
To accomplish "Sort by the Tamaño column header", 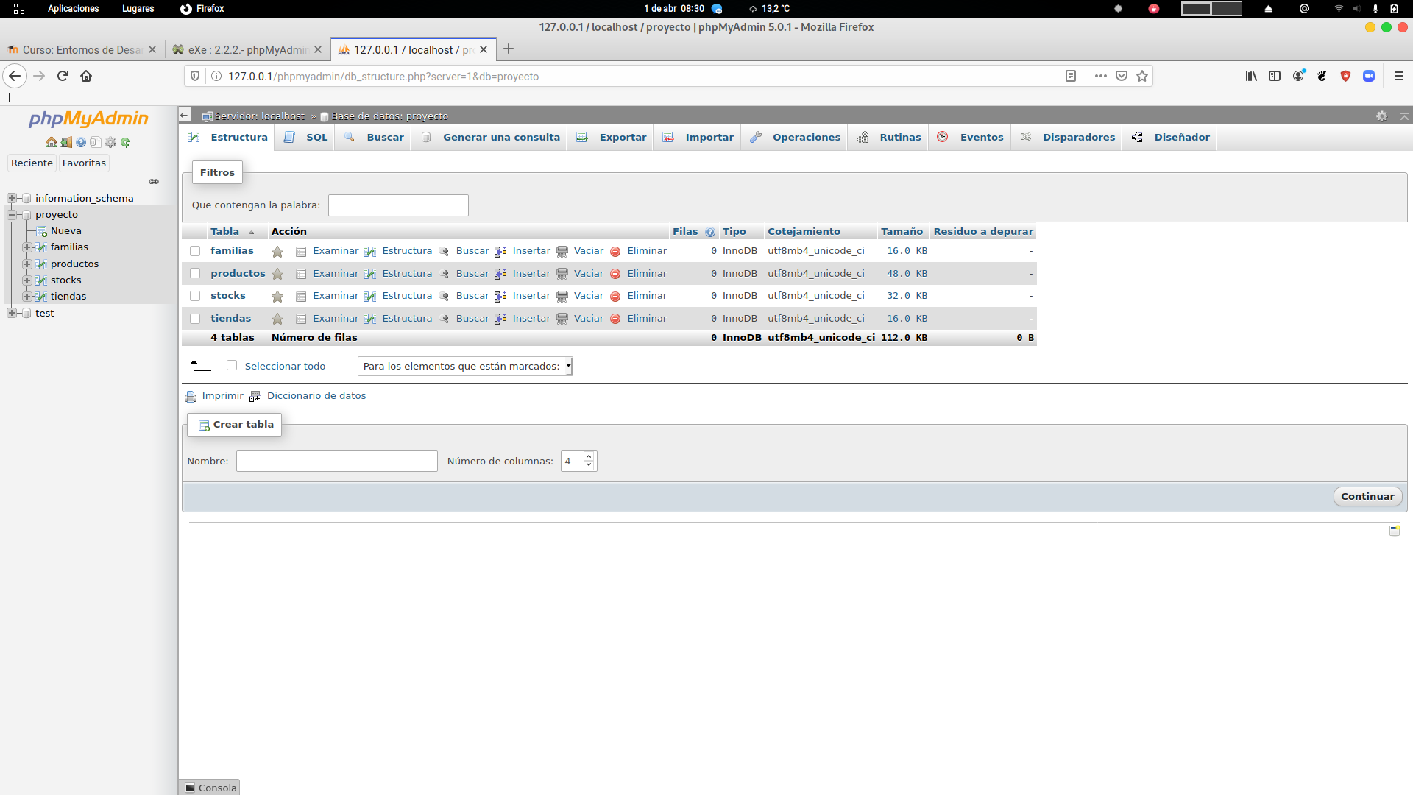I will click(902, 232).
